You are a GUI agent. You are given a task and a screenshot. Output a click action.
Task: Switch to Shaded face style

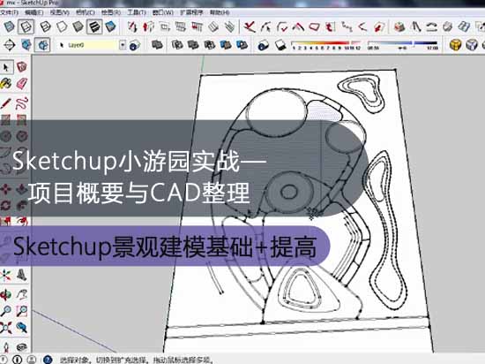(x=78, y=27)
